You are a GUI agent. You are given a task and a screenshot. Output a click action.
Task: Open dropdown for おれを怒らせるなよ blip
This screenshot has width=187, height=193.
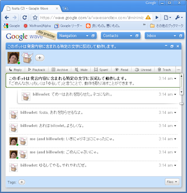175,112
